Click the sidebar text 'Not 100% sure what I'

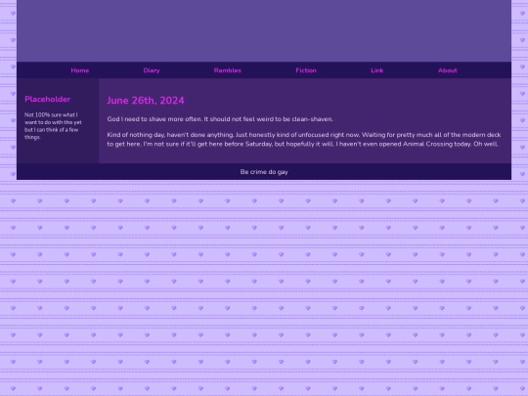pos(51,114)
